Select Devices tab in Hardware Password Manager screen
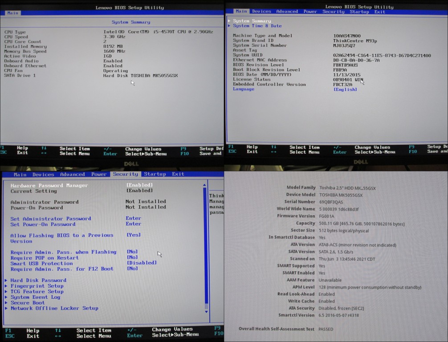This screenshot has height=342, width=448. pyautogui.click(x=43, y=174)
